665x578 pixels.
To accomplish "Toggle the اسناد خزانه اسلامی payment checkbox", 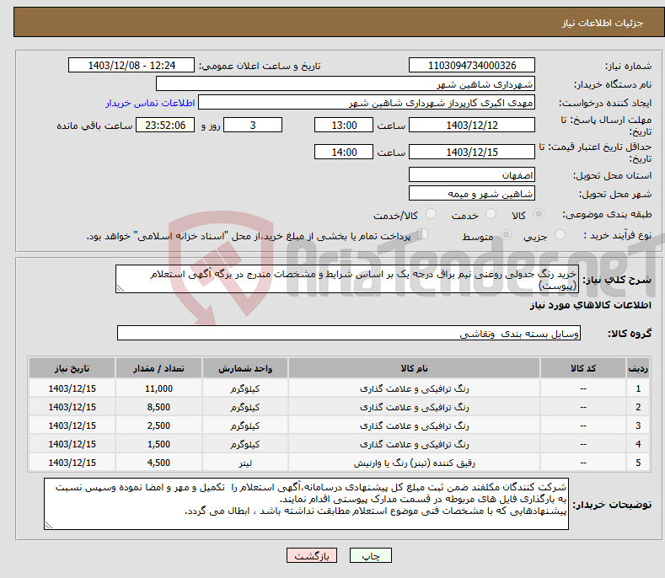I will 422,234.
